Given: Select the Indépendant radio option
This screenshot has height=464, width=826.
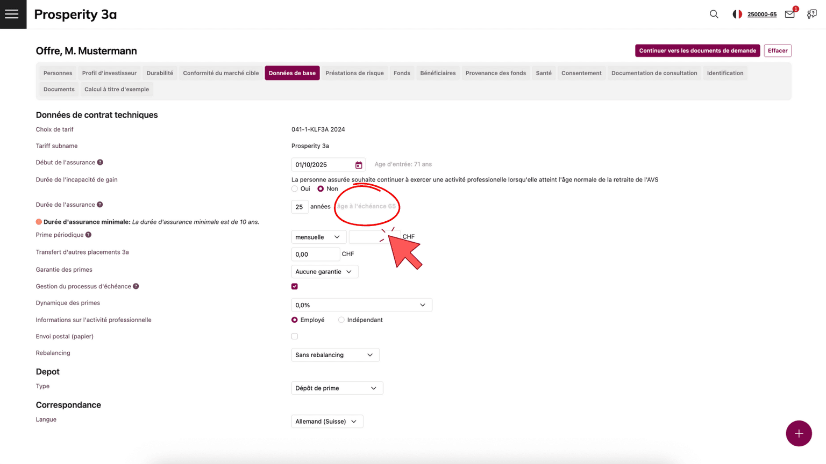Looking at the screenshot, I should coord(341,320).
